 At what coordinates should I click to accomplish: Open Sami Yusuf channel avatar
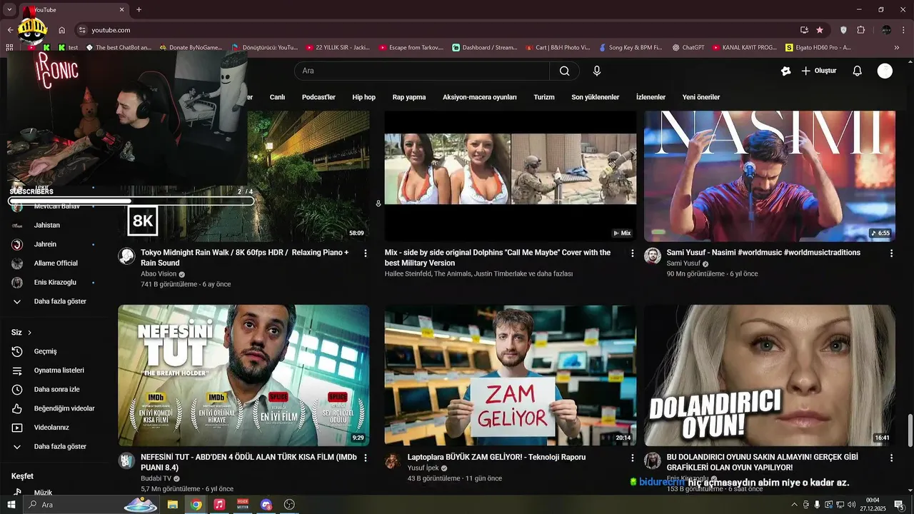(653, 256)
